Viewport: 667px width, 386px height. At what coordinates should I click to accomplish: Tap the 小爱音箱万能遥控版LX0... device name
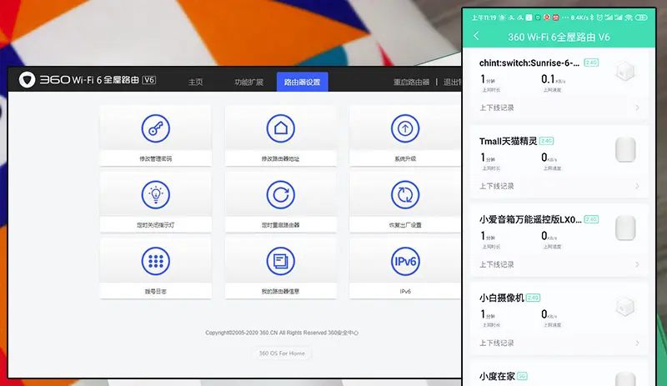coord(530,219)
